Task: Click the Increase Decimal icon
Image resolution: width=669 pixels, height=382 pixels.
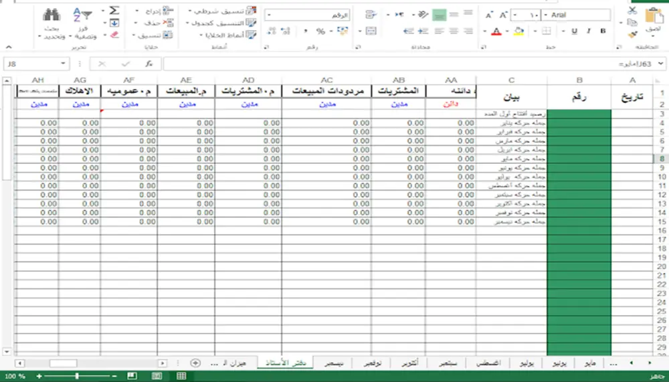Action: 286,31
